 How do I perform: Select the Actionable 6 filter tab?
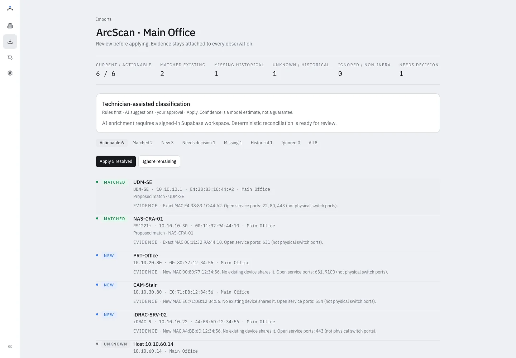[111, 143]
